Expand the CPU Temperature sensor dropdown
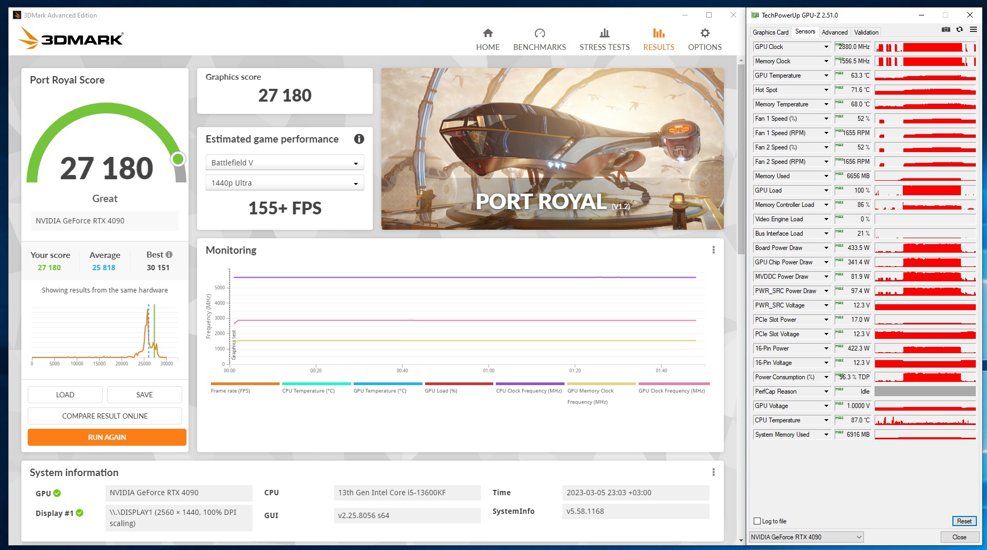987x550 pixels. click(x=826, y=420)
